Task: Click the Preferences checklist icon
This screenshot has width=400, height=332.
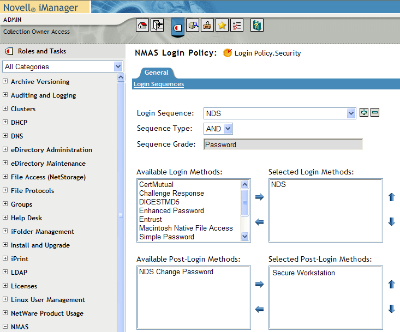Action: 237,25
